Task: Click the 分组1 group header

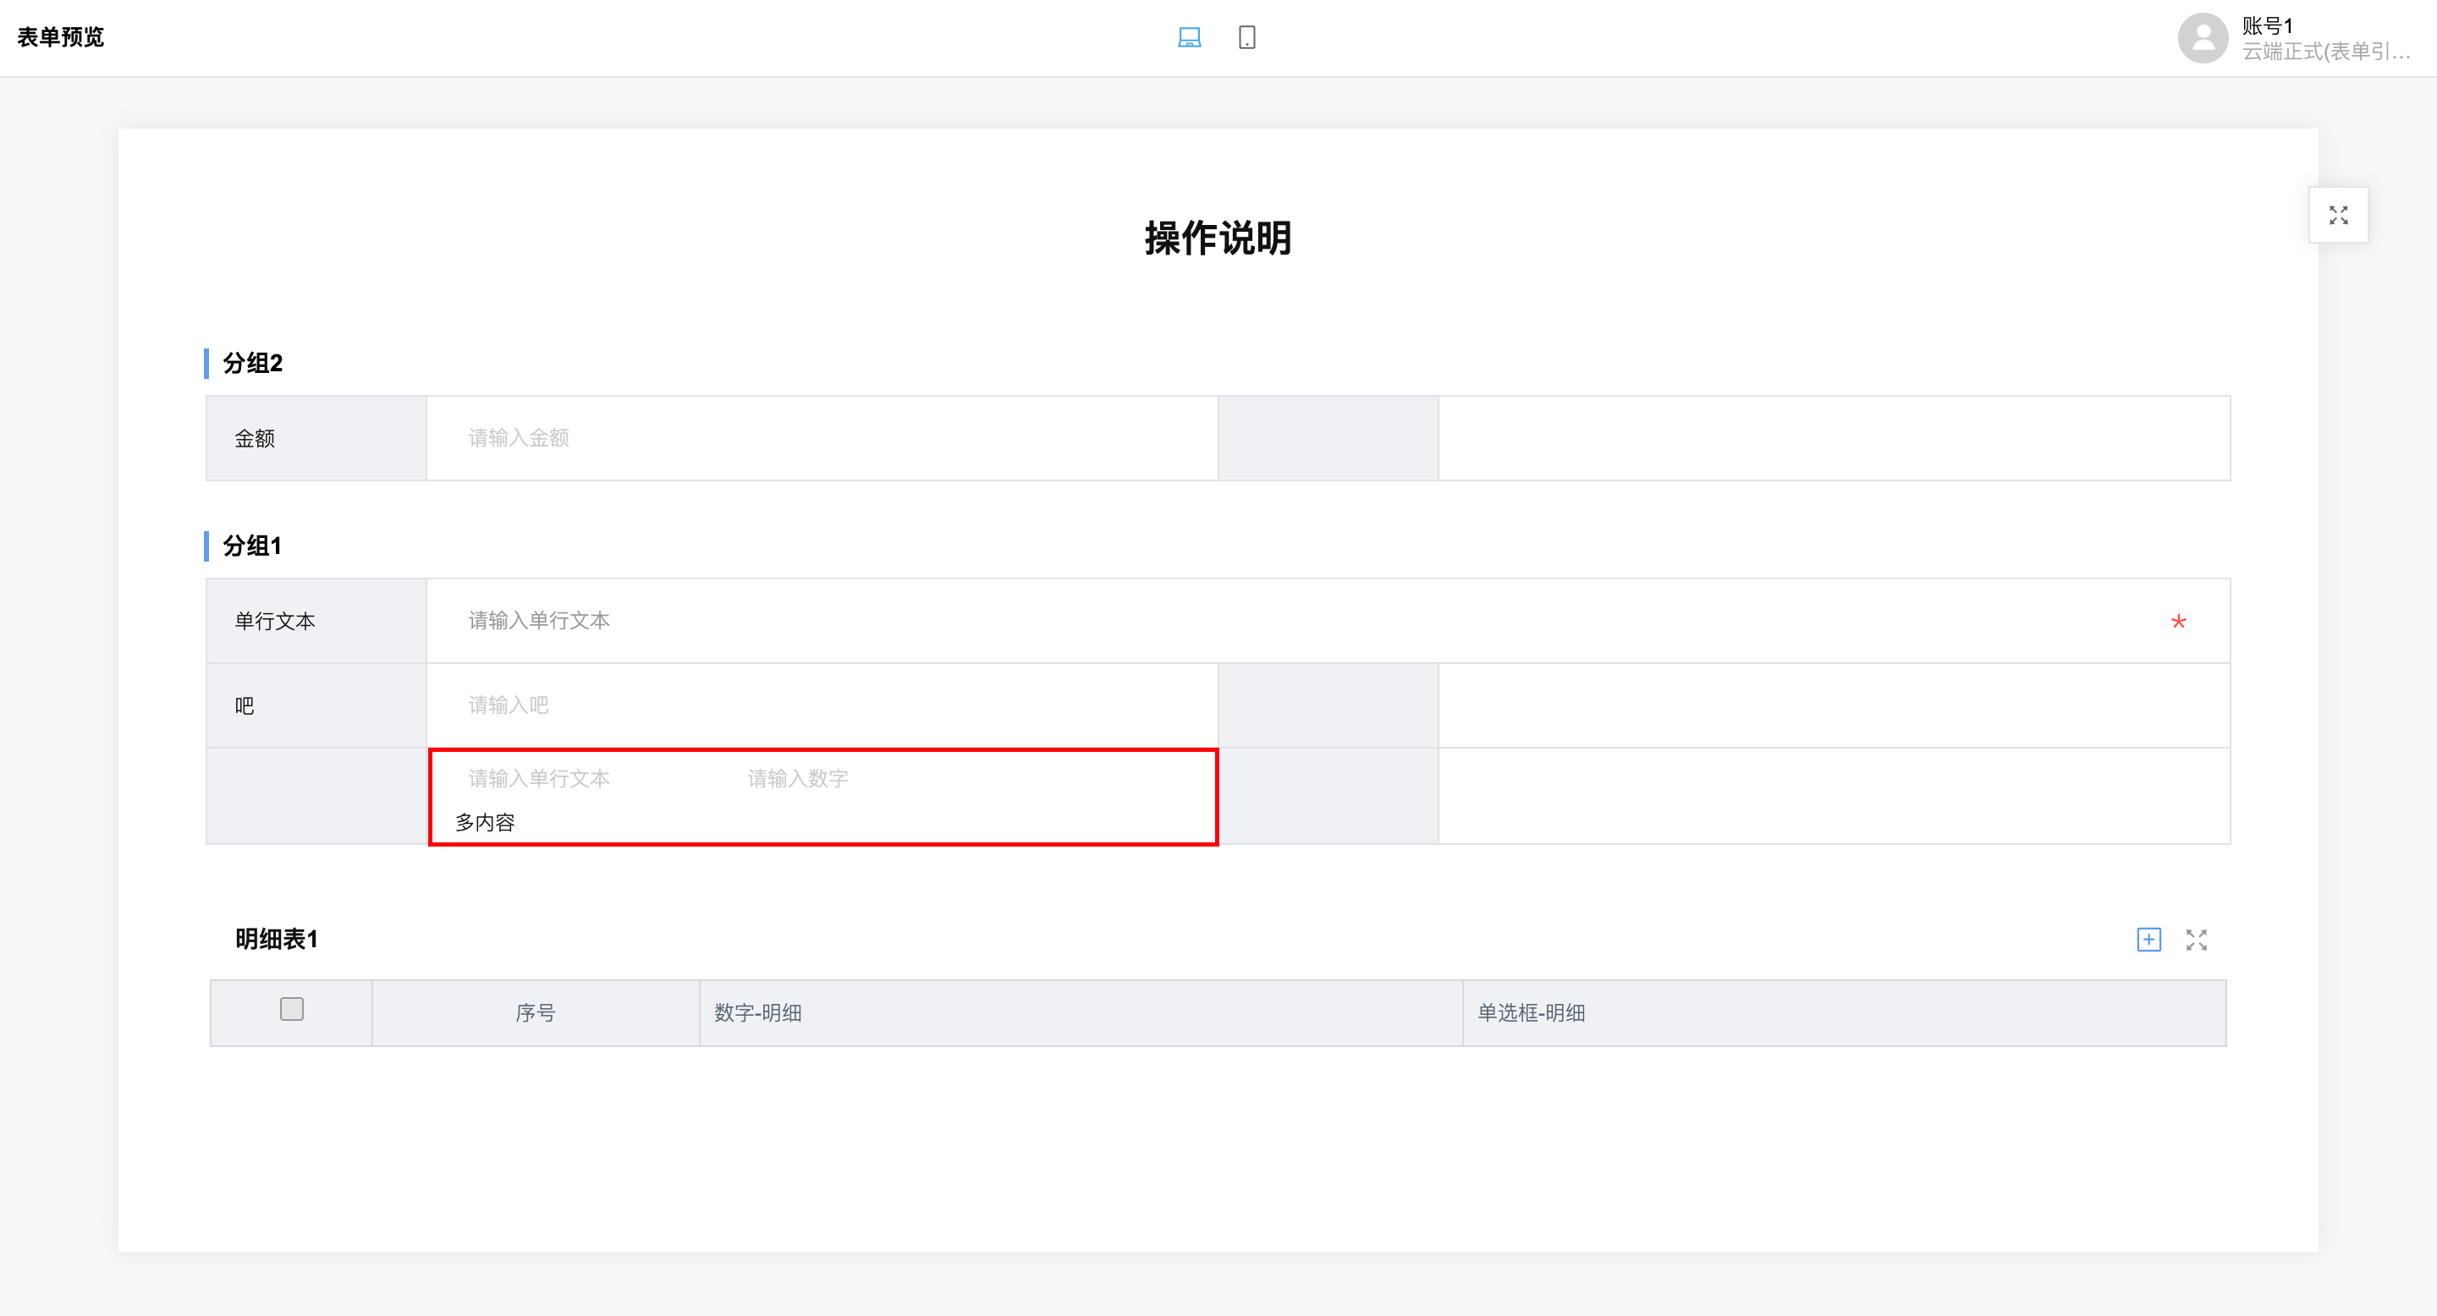Action: pyautogui.click(x=251, y=546)
